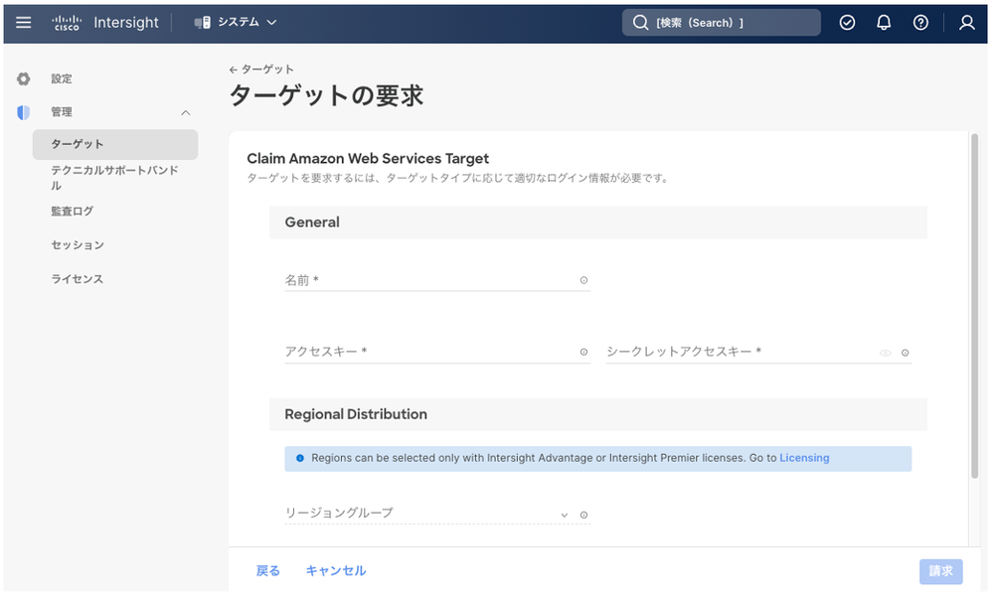The image size is (992, 597).
Task: Toggle secret key visibility eye icon
Action: click(885, 353)
